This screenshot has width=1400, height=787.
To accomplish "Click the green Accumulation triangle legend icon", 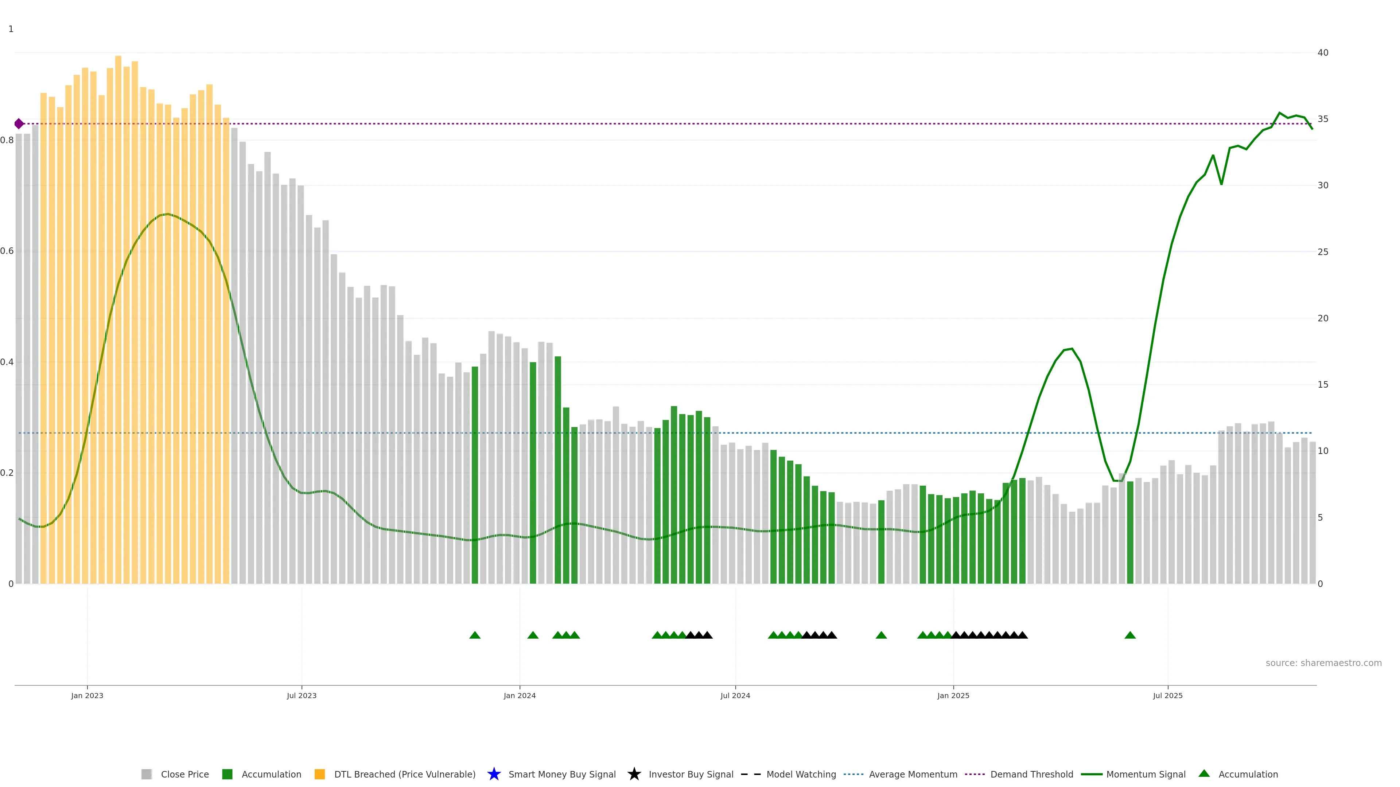I will tap(1204, 774).
